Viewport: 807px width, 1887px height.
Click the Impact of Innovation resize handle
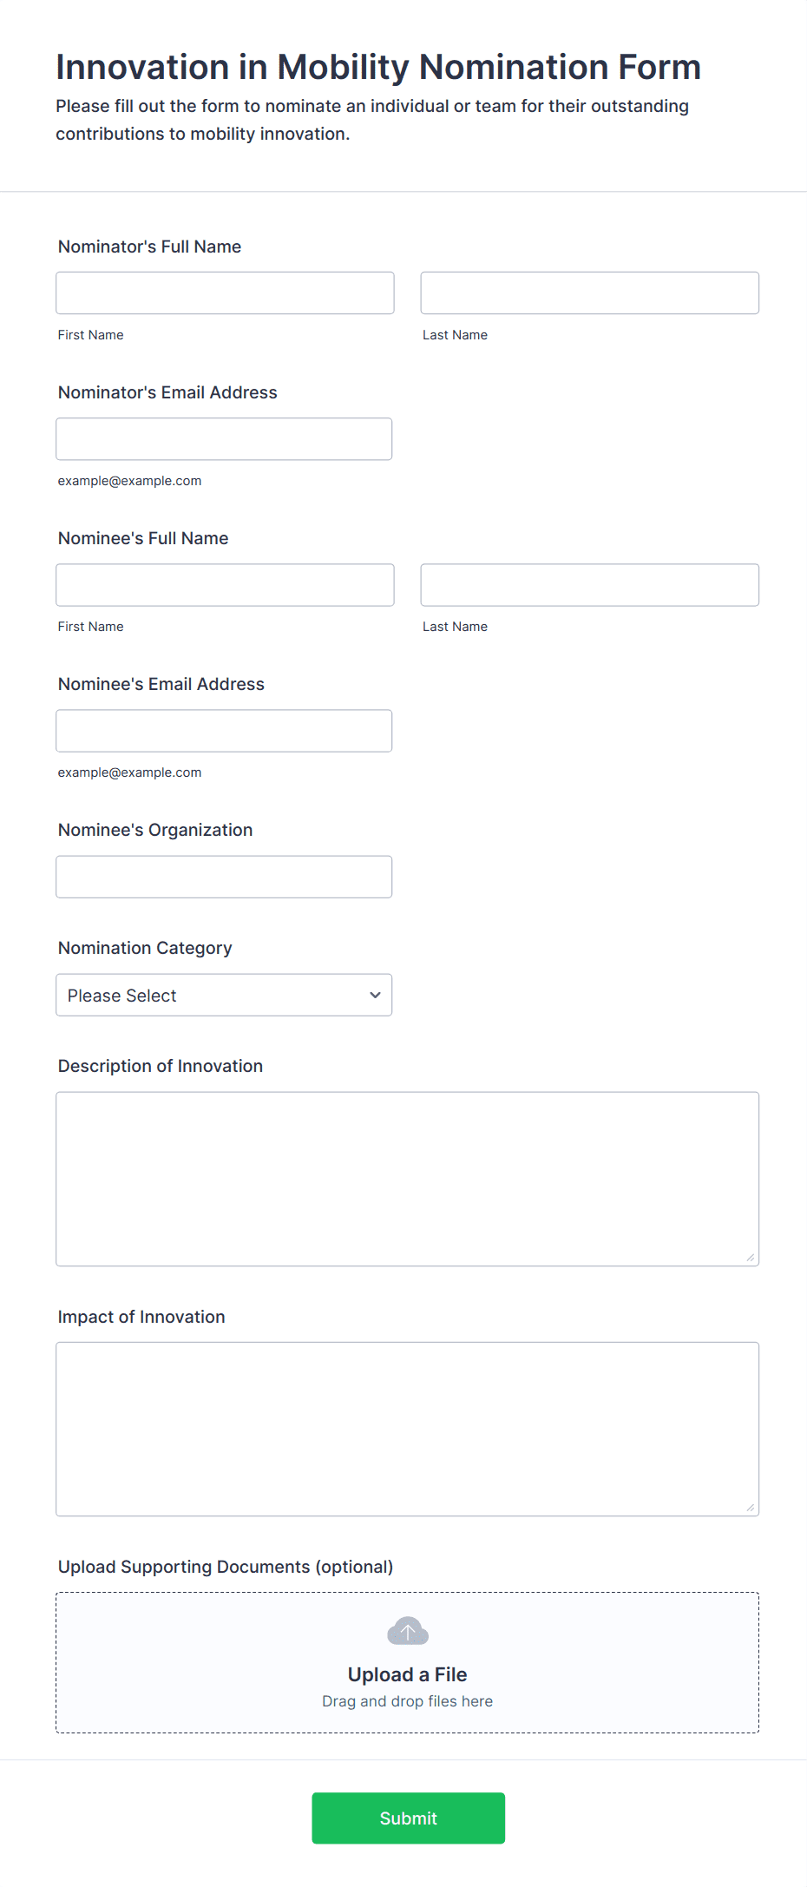[750, 1507]
